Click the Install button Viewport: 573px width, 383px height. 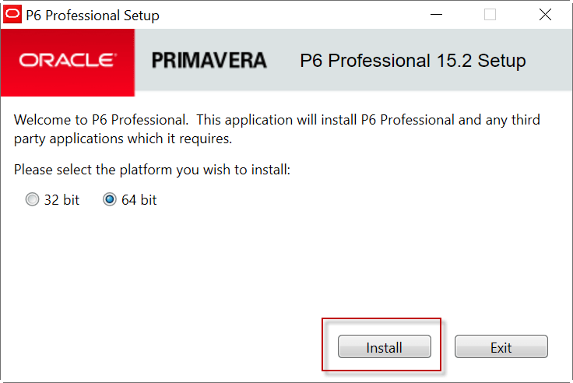point(384,346)
